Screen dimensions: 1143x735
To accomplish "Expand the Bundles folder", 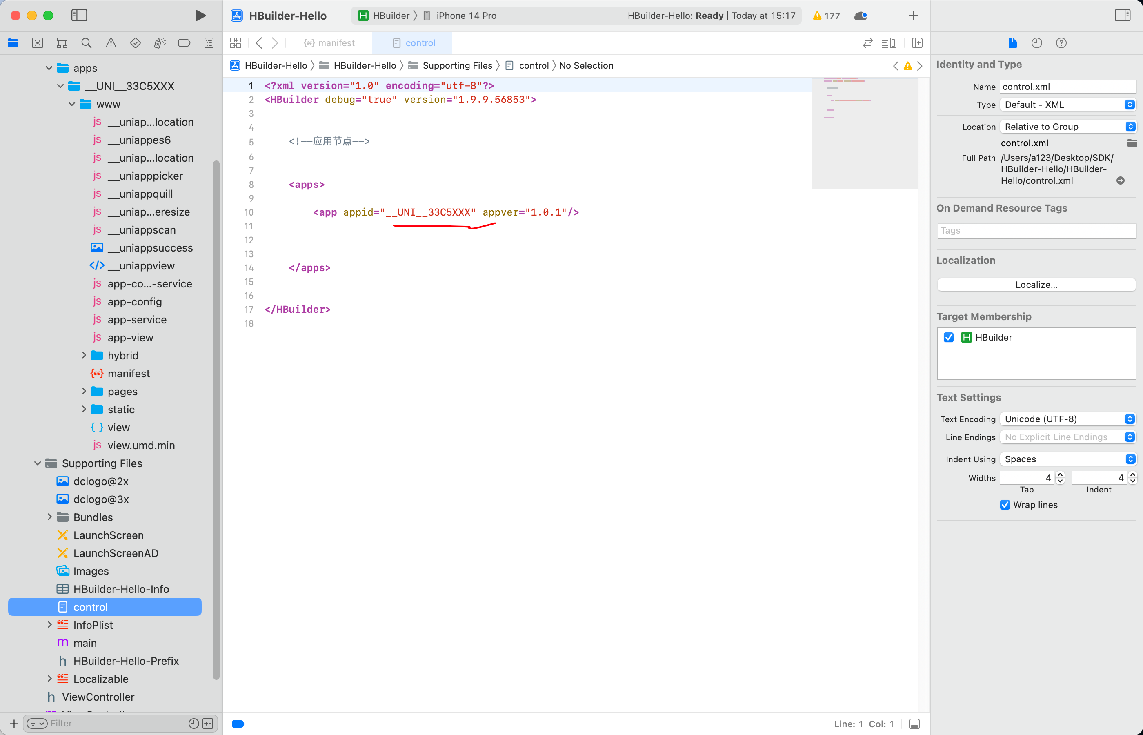I will point(50,517).
